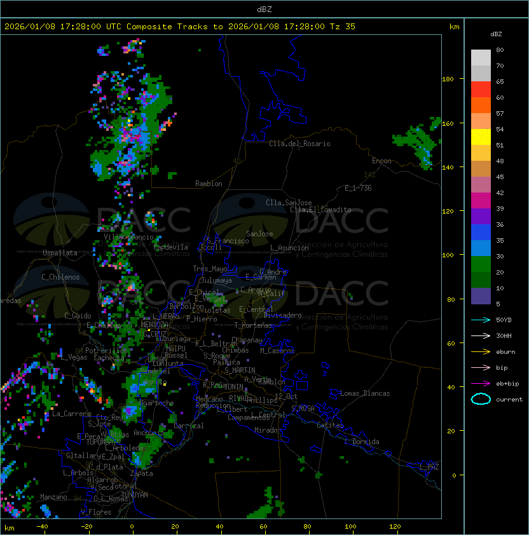Click the 'Tulumaya' map label
Image resolution: width=529 pixels, height=535 pixels.
(x=217, y=280)
